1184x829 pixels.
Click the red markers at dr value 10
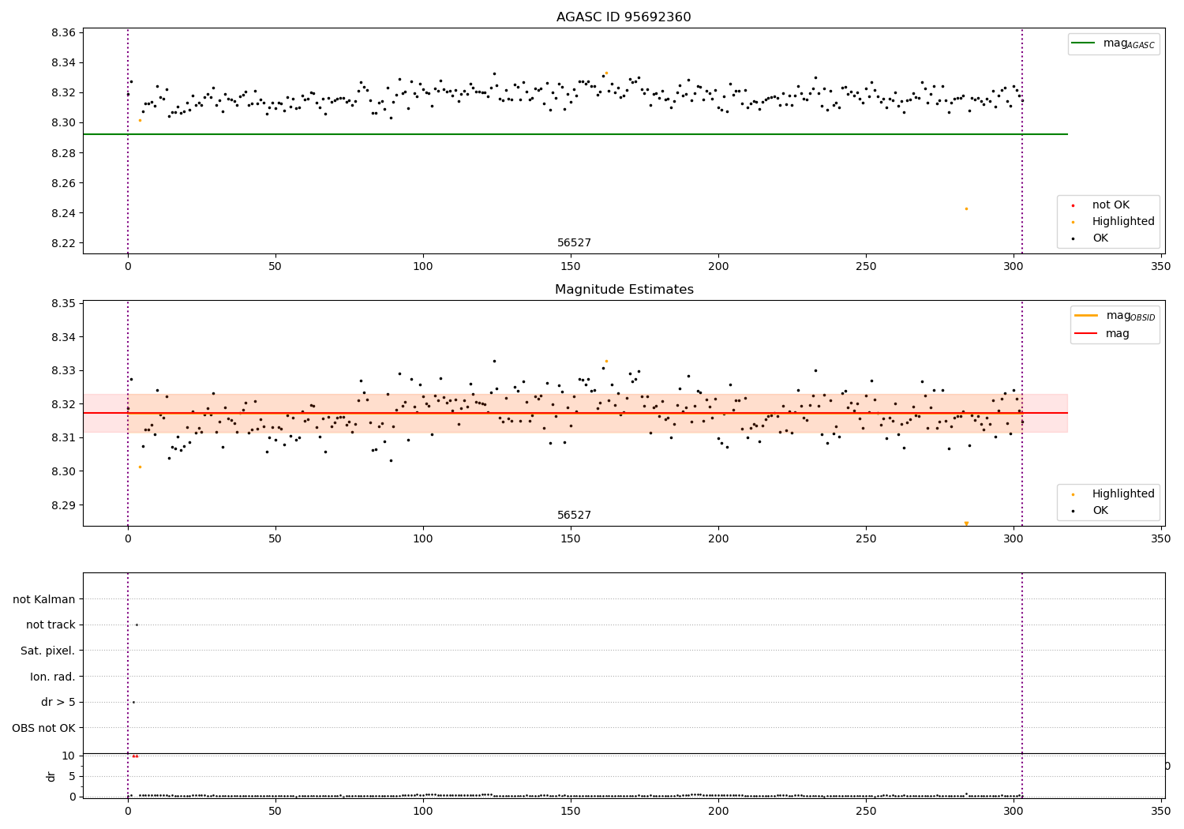pos(135,756)
